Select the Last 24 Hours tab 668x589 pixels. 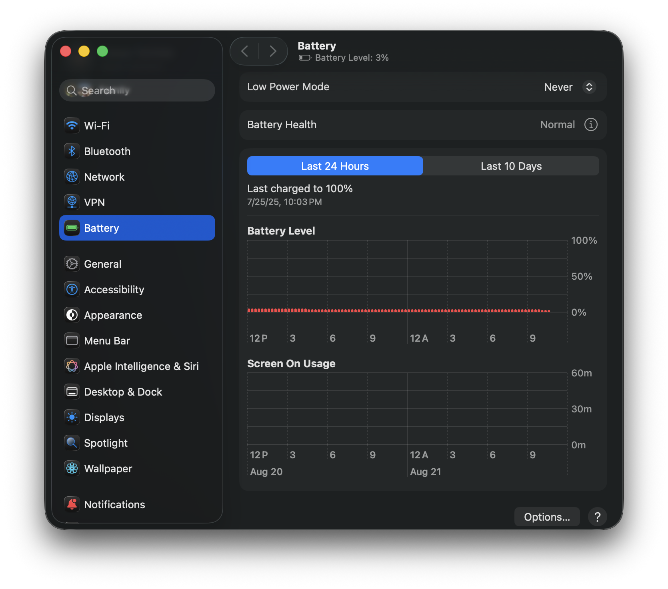click(335, 166)
